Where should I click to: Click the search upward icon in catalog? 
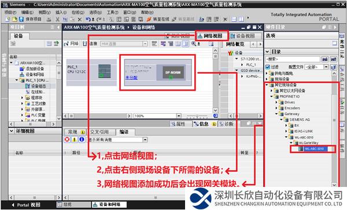pyautogui.click(x=334, y=59)
